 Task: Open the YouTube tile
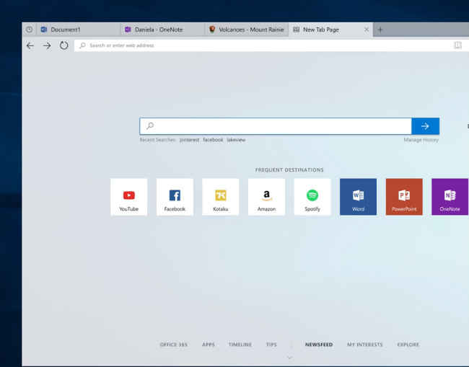[129, 197]
